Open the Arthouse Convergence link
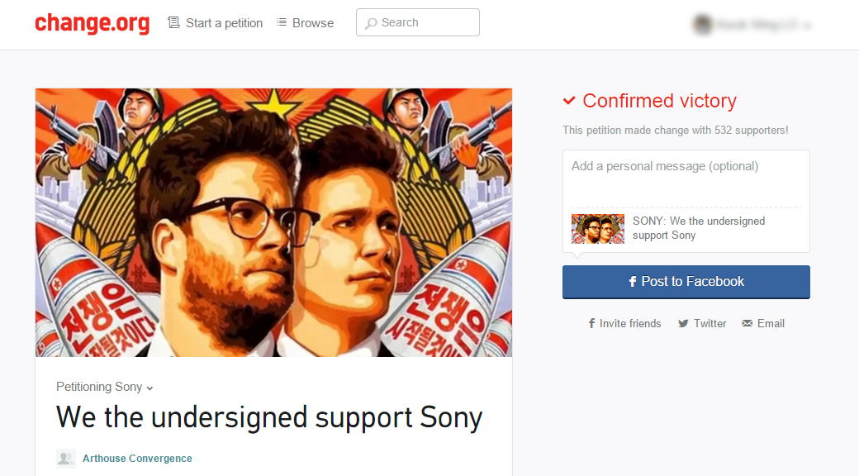This screenshot has height=476, width=859. [137, 459]
